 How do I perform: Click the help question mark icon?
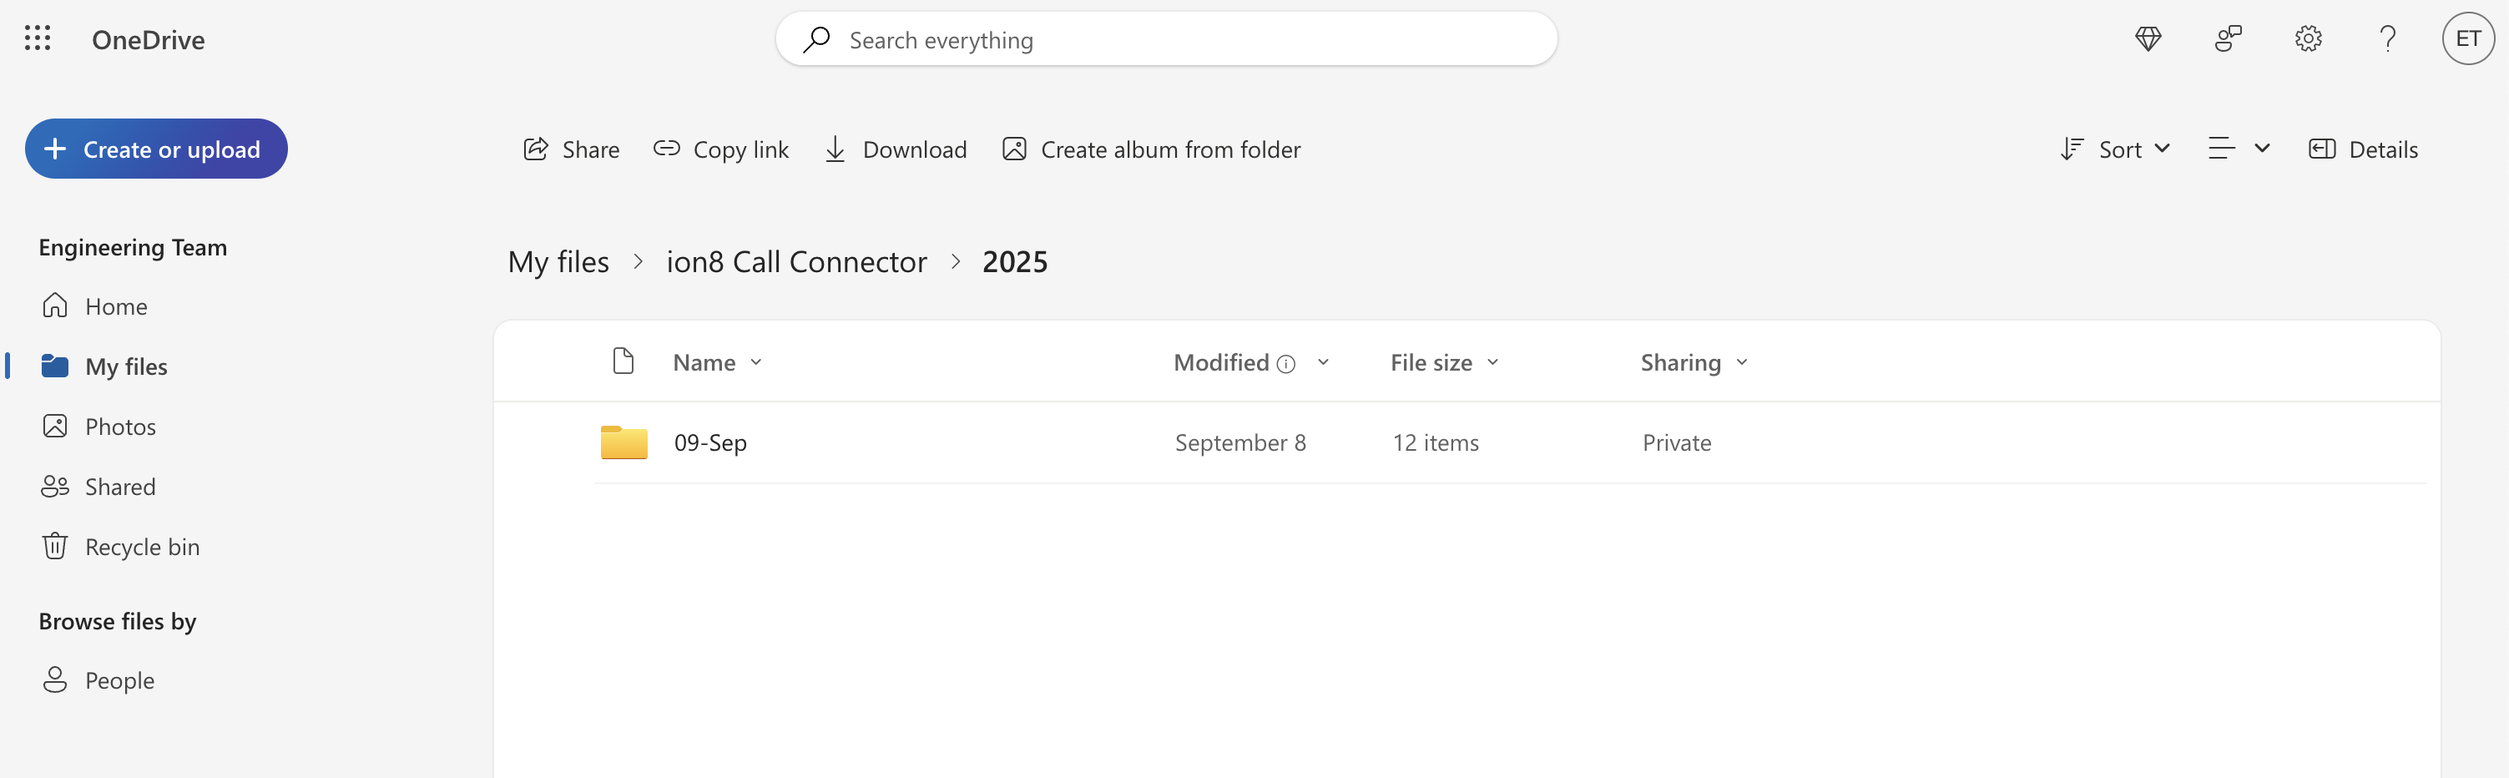coord(2387,39)
